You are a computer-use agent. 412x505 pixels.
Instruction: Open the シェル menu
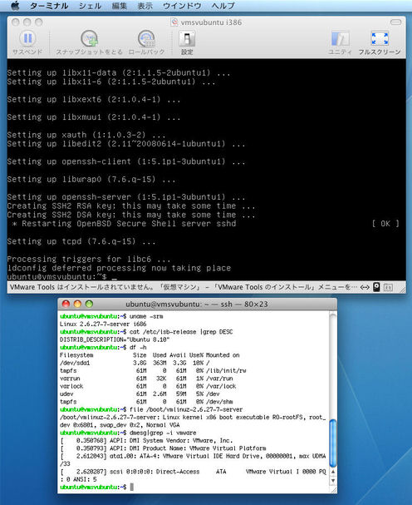pyautogui.click(x=90, y=6)
